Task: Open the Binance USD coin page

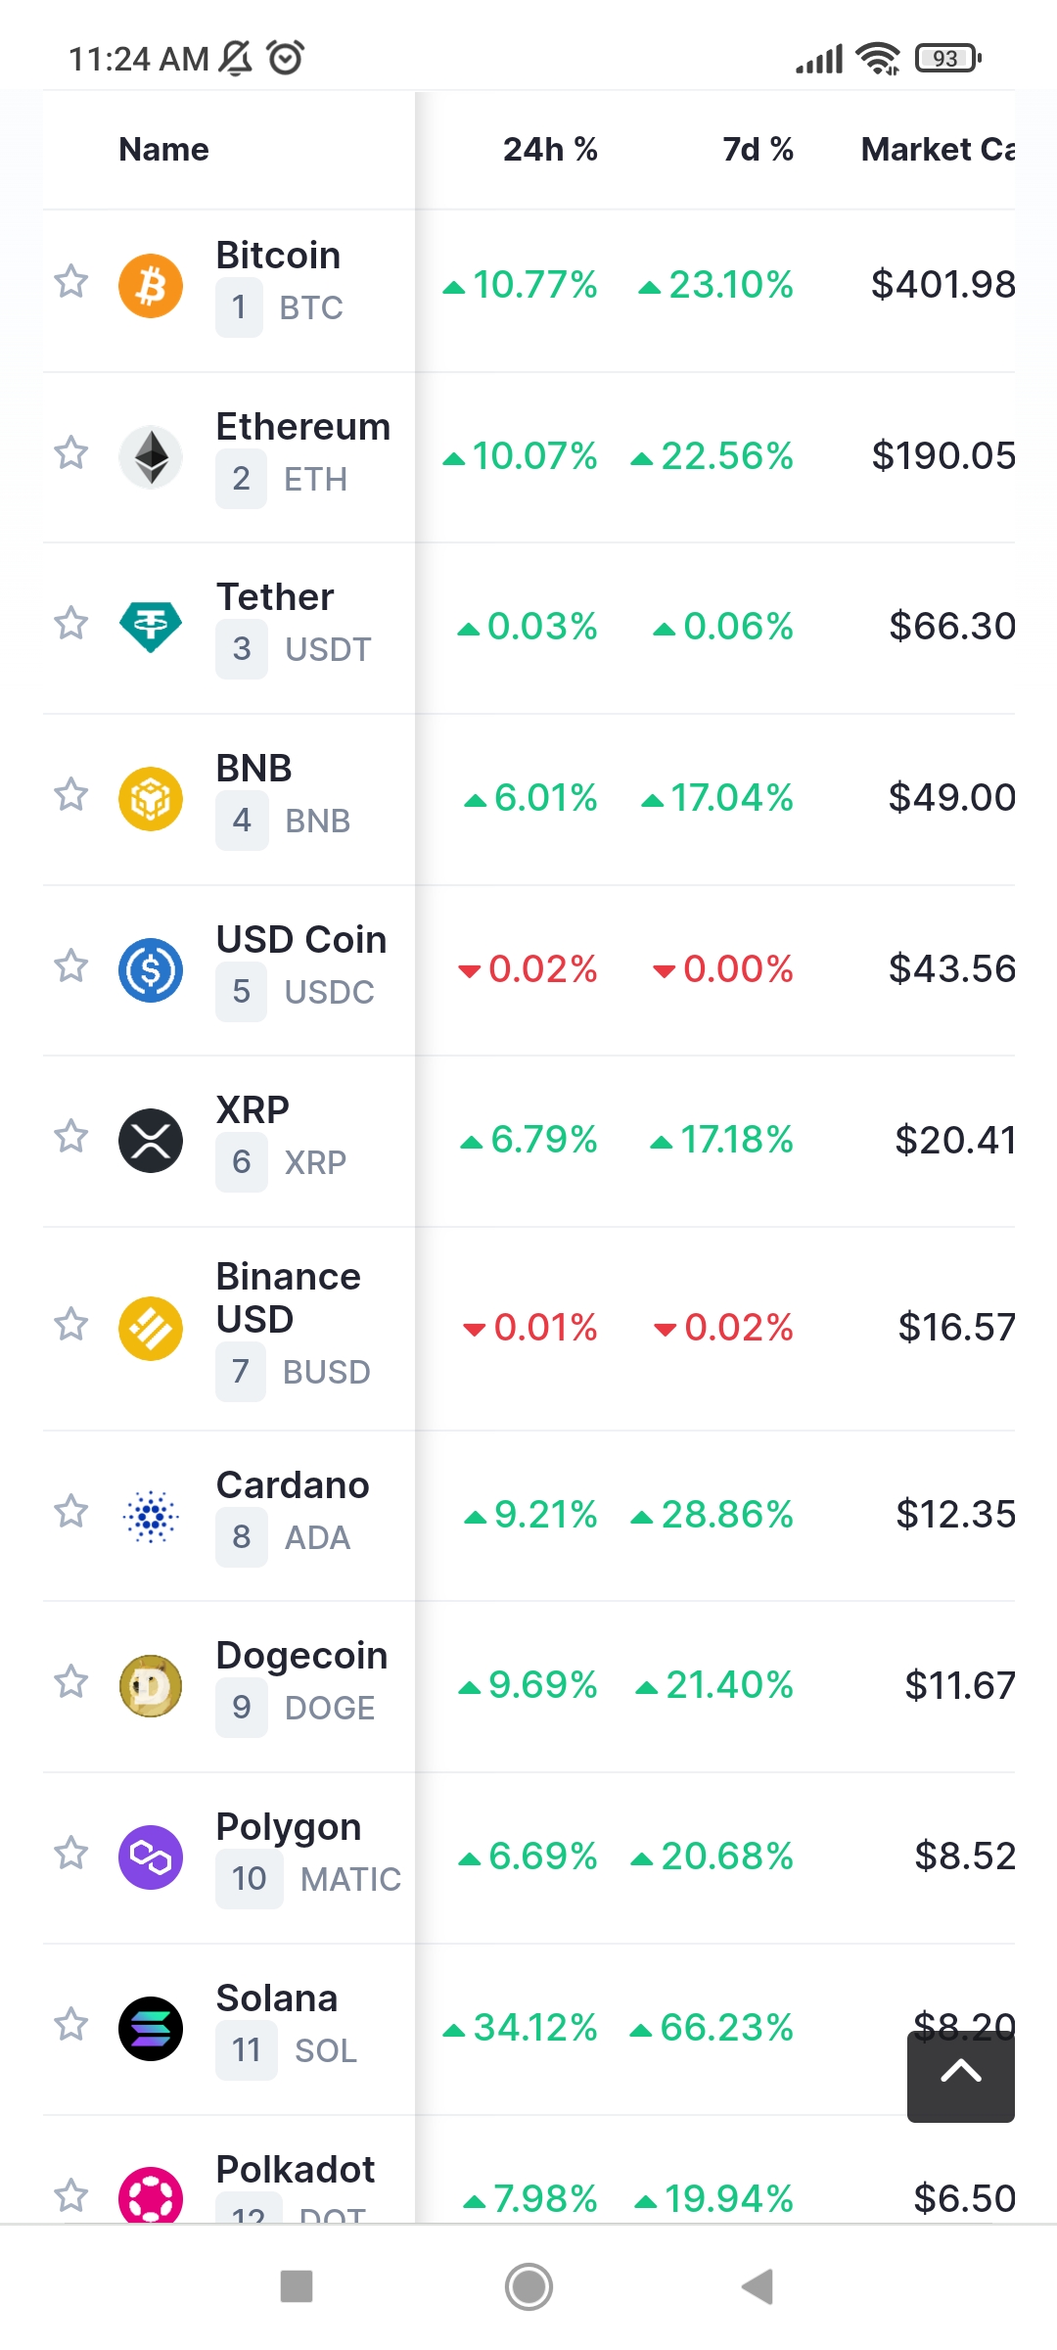Action: click(x=288, y=1297)
